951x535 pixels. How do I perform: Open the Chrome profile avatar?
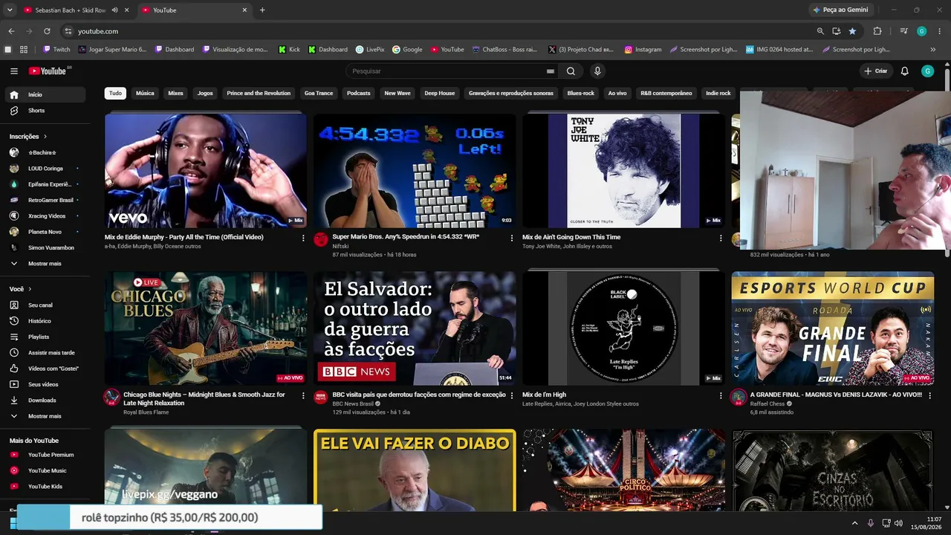tap(922, 31)
